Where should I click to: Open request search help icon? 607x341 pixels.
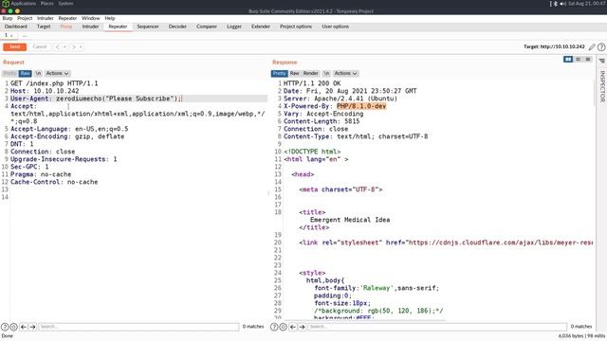point(5,327)
